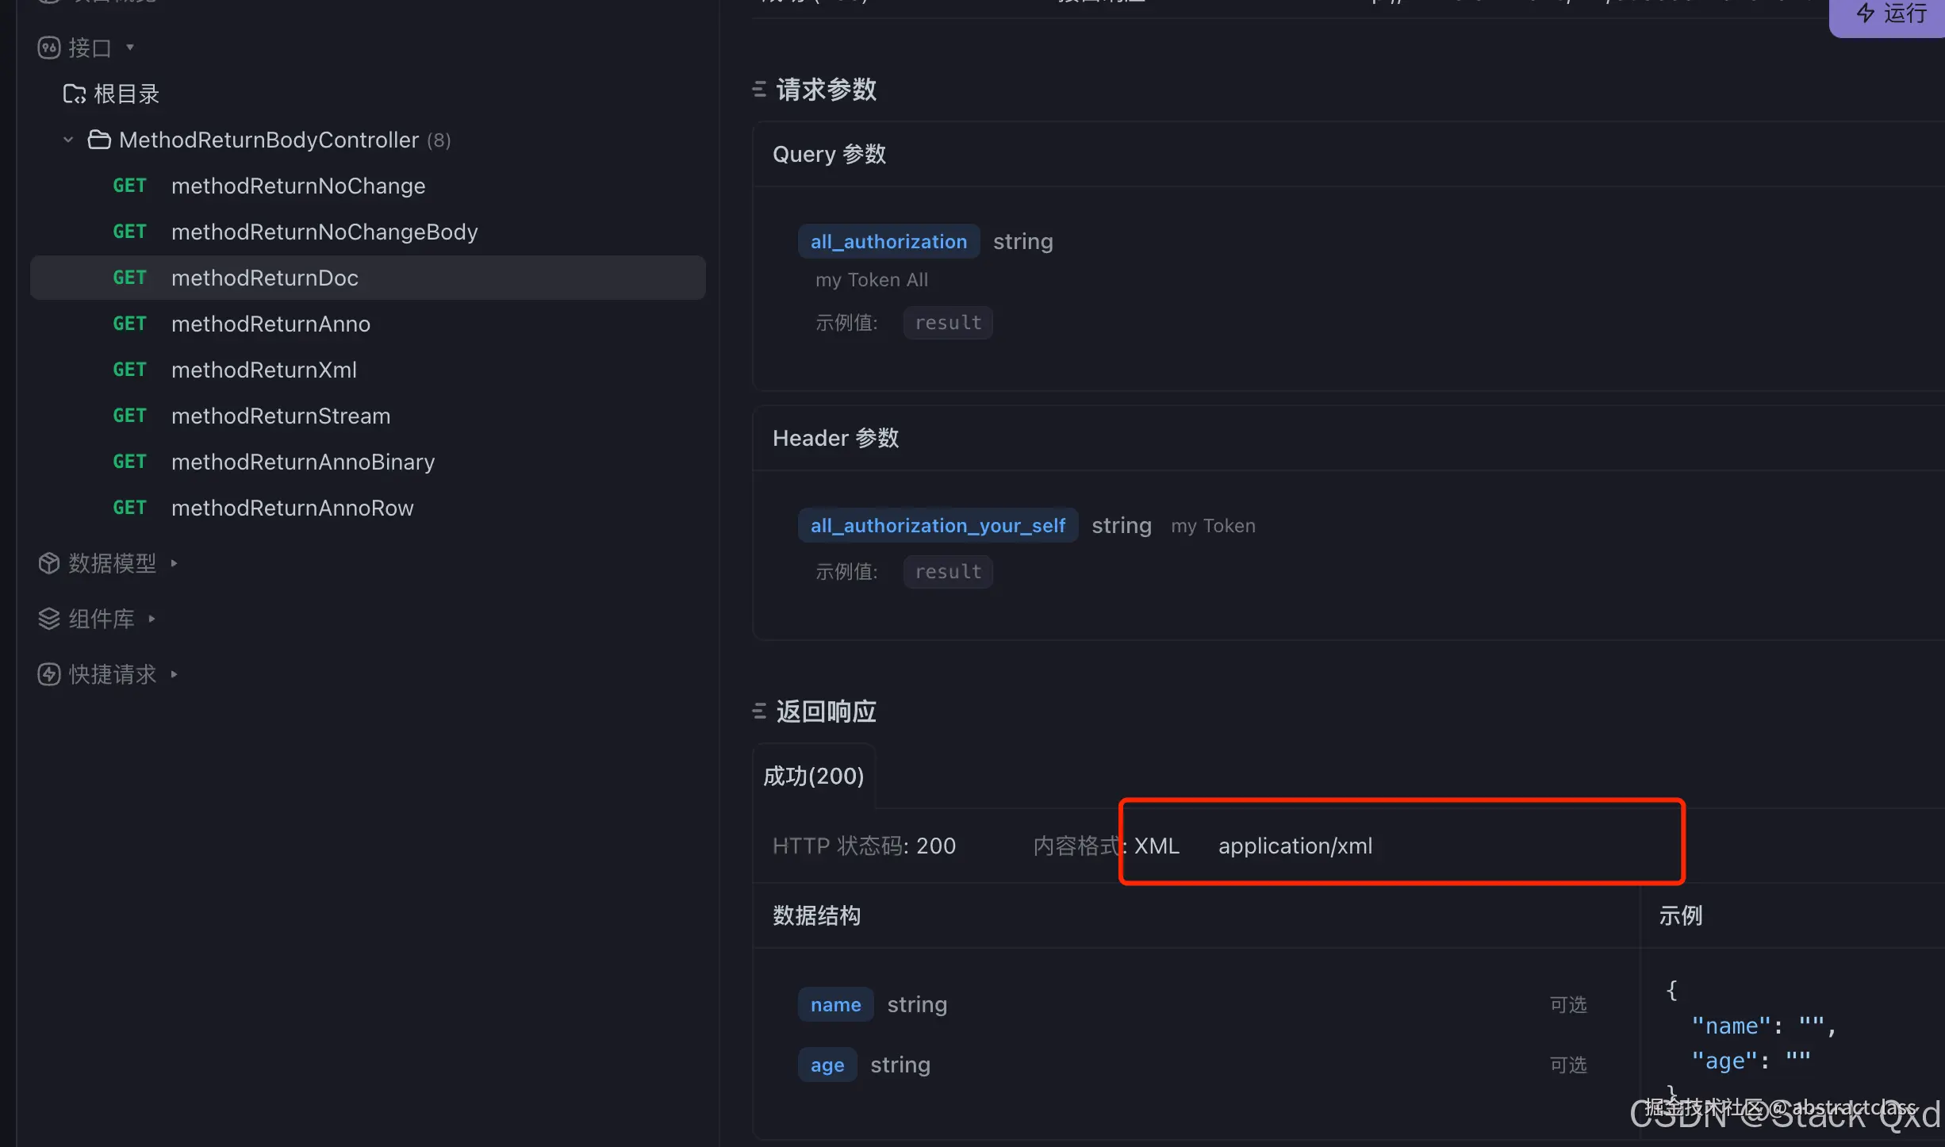Screen dimensions: 1945x1147
Task: Click the 组件库 icon in sidebar
Action: click(x=48, y=619)
